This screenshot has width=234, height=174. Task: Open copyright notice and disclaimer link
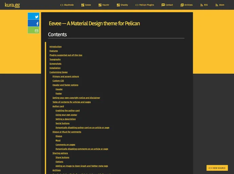[x=76, y=98]
